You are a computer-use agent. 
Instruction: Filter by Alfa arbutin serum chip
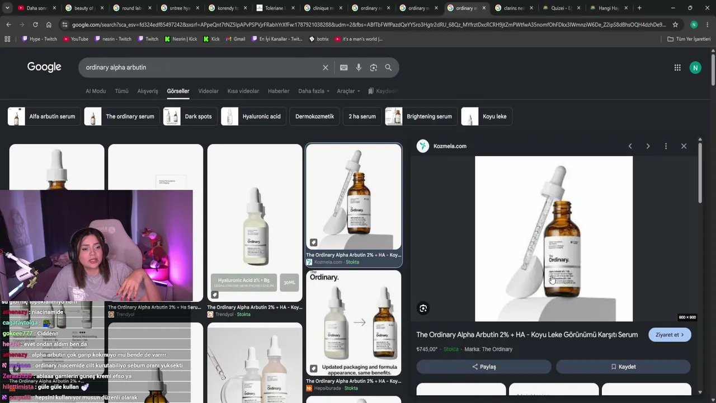click(x=44, y=116)
